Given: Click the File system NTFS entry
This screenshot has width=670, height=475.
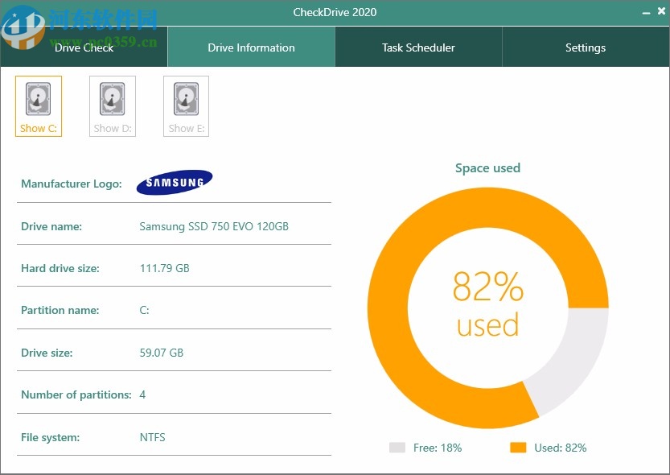Looking at the screenshot, I should (x=152, y=437).
